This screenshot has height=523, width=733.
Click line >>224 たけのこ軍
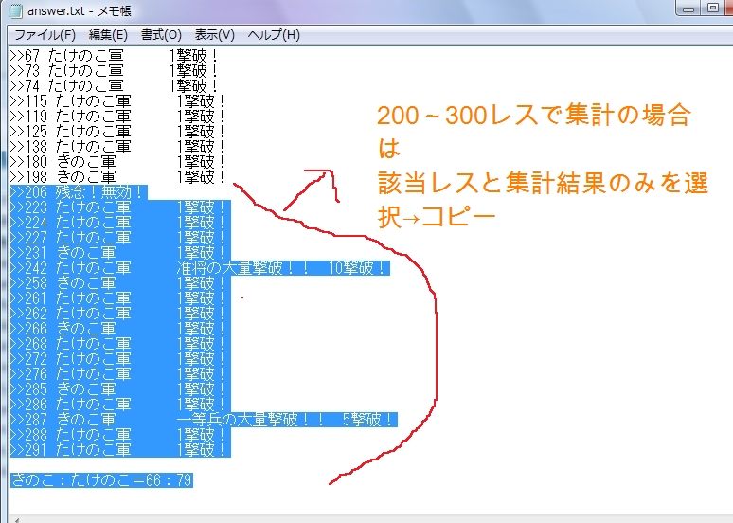point(120,223)
